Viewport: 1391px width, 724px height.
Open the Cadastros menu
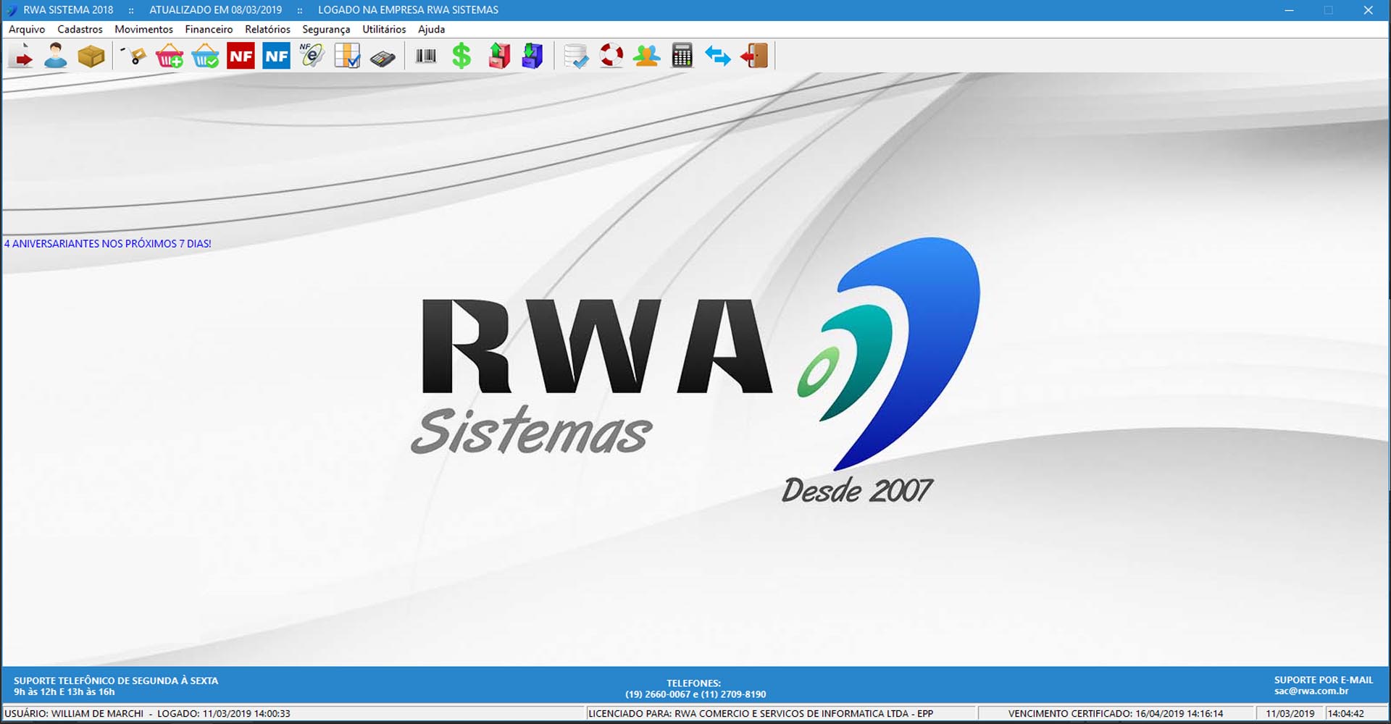pyautogui.click(x=80, y=30)
